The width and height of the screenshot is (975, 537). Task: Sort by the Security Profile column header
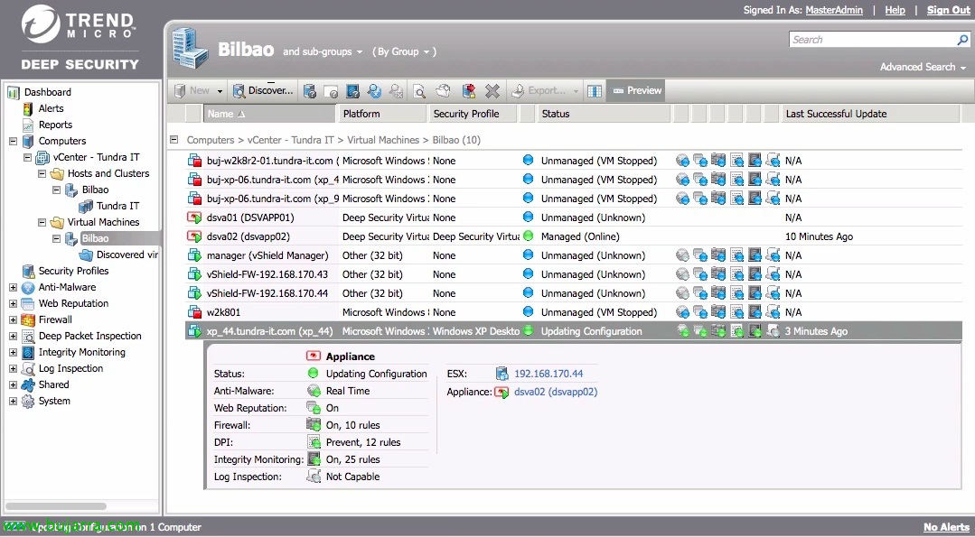click(x=473, y=114)
